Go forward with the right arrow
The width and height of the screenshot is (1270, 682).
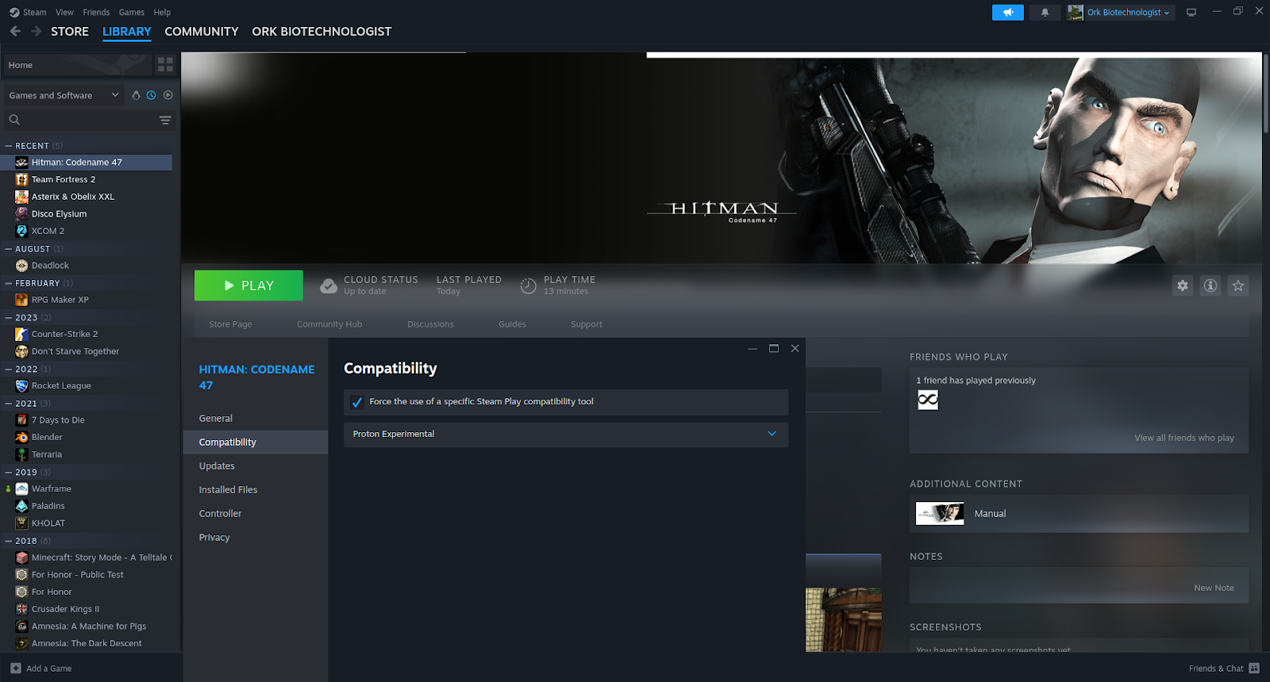click(37, 31)
